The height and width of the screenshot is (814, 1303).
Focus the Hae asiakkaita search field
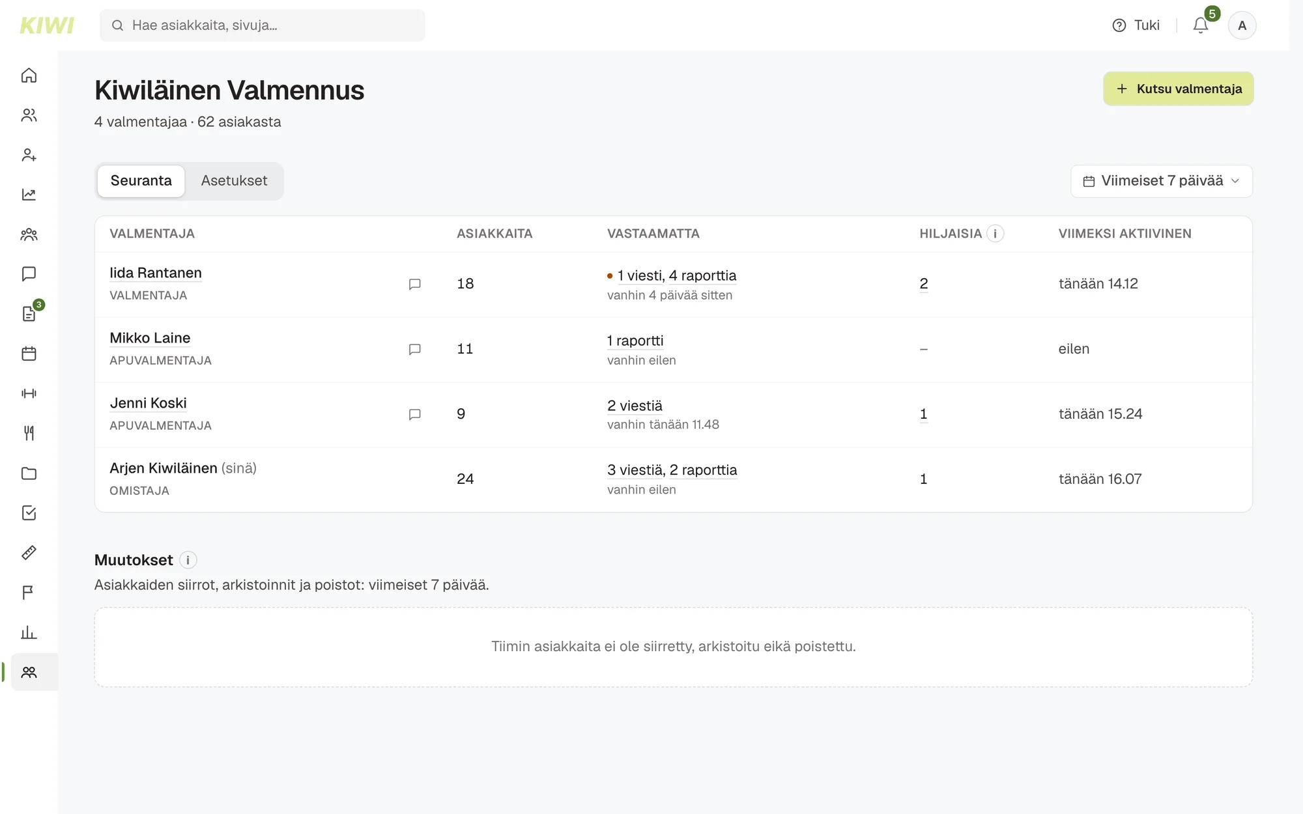263,25
